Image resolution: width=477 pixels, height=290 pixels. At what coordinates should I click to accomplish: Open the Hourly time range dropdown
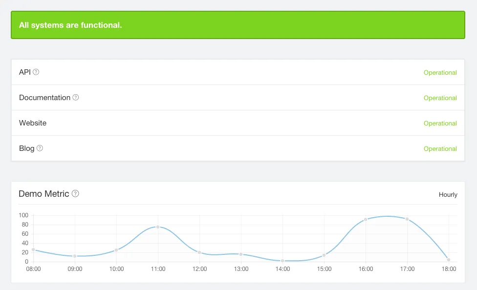point(448,195)
